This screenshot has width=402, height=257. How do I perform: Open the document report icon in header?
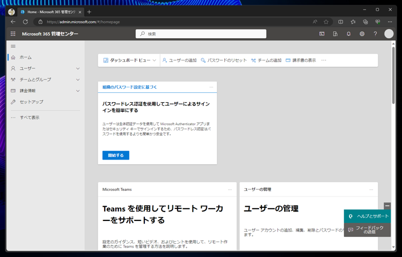pos(335,33)
